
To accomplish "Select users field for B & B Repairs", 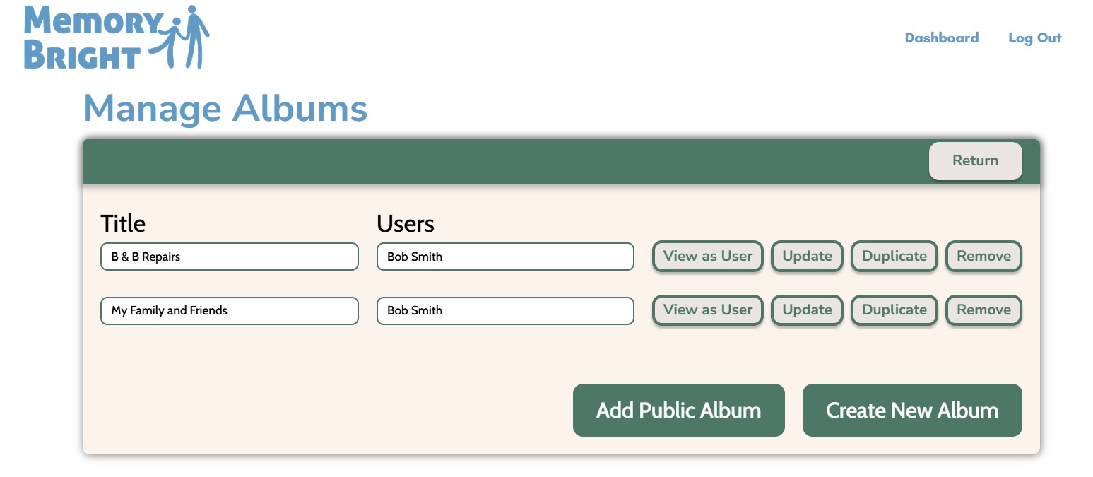I will click(x=504, y=257).
